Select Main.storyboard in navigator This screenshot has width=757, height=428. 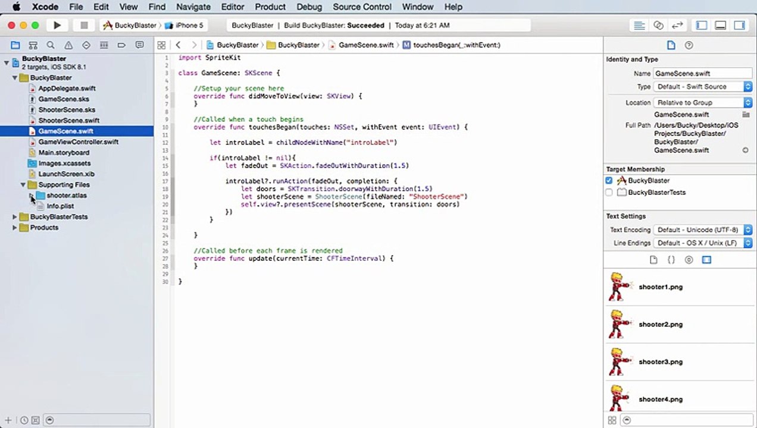click(x=64, y=153)
